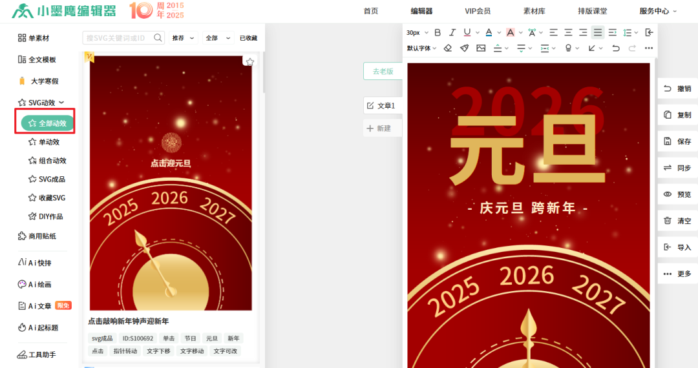Apply the pink text background color
The height and width of the screenshot is (368, 698).
tap(511, 32)
